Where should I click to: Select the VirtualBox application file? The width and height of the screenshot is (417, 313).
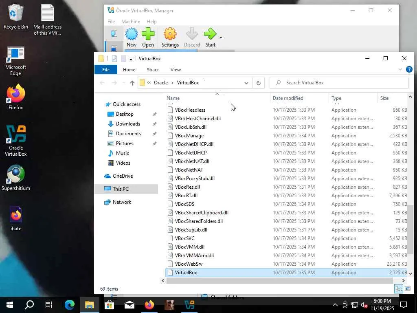(287, 273)
